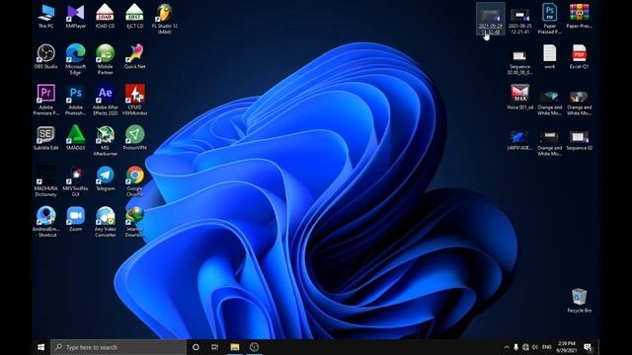Select the Any Video Converter shortcut
Viewport: 632px width, 355px height.
point(106,221)
